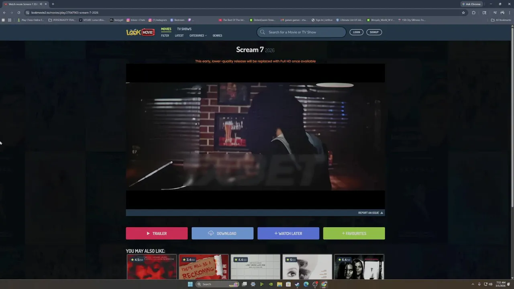Click the green FAVOURITES button
Screen dimensions: 514x289
coord(354,233)
